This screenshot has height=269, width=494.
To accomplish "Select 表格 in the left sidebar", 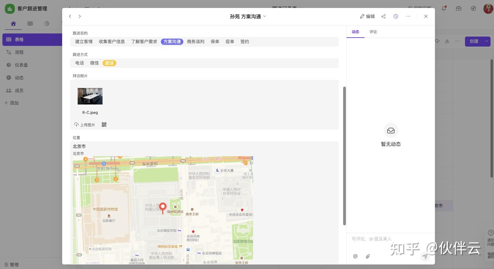I will (x=32, y=40).
